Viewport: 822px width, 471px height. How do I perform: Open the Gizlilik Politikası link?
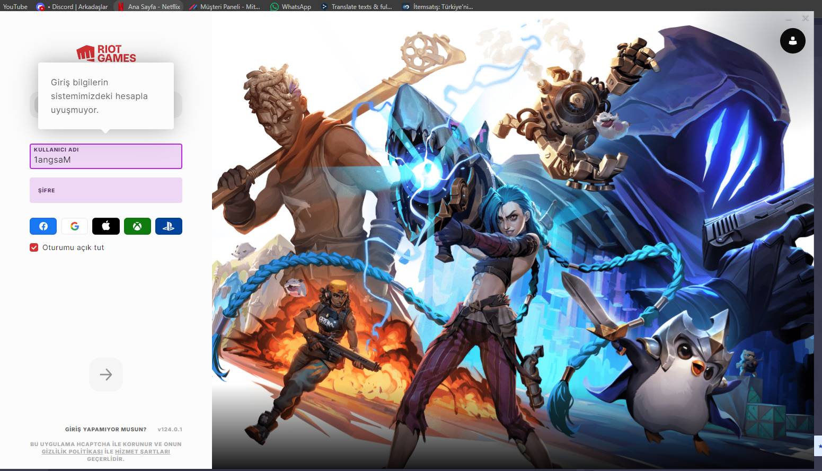click(72, 451)
